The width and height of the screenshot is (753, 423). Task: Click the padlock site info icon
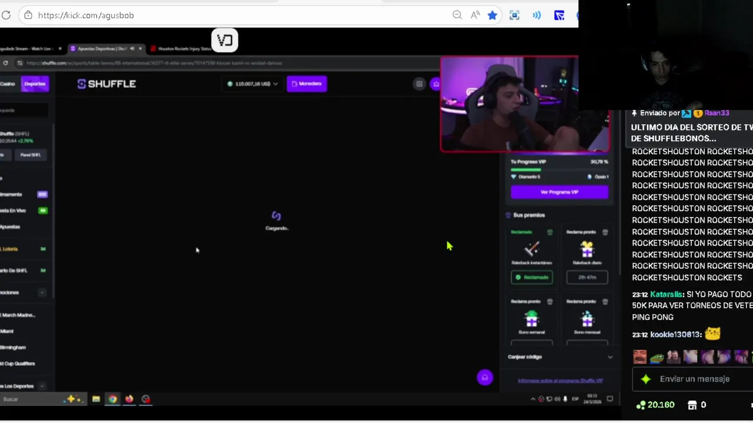pos(28,15)
